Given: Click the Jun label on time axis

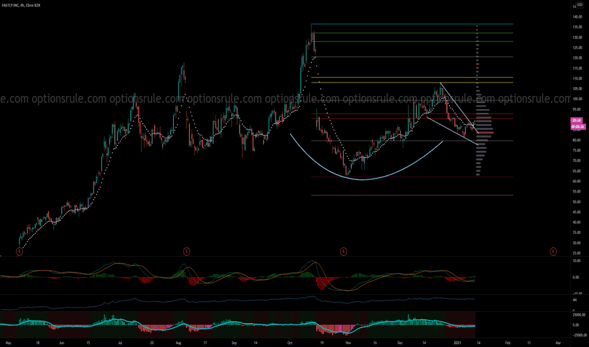Looking at the screenshot, I should [61, 343].
